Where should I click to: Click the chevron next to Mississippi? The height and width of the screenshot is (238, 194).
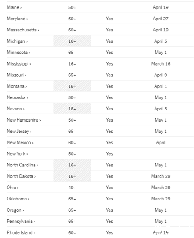tap(30, 64)
